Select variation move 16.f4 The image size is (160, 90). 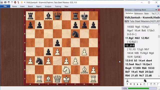(130, 57)
